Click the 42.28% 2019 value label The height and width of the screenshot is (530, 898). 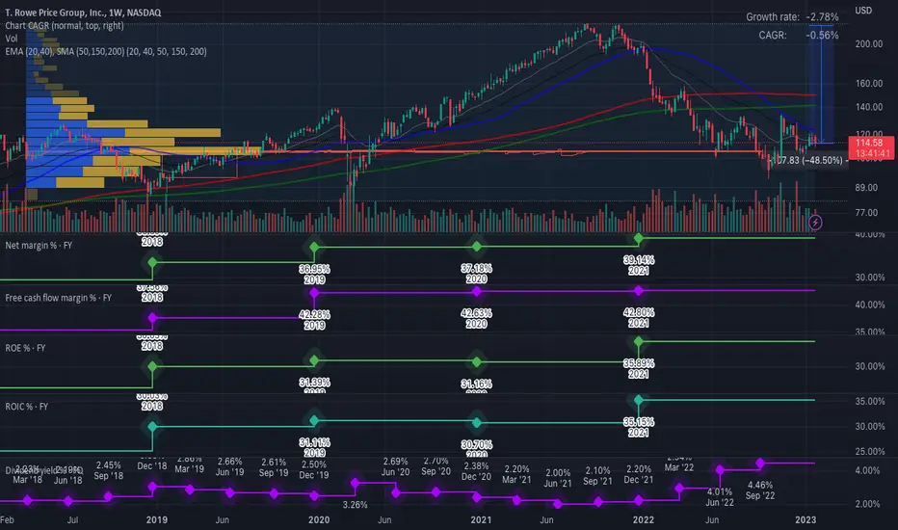coord(314,320)
